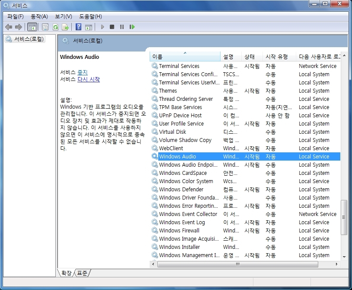Click the gear icon of TPM Base Services

pos(155,107)
